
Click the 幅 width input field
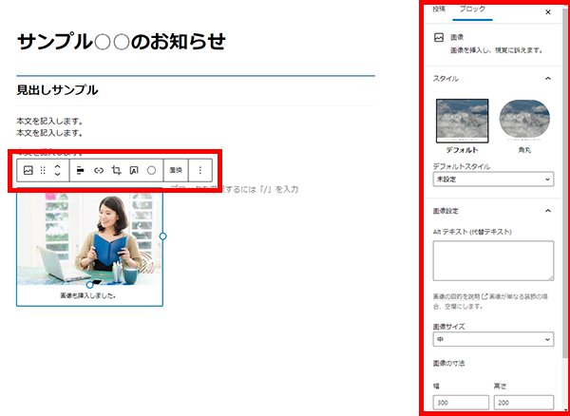[459, 403]
